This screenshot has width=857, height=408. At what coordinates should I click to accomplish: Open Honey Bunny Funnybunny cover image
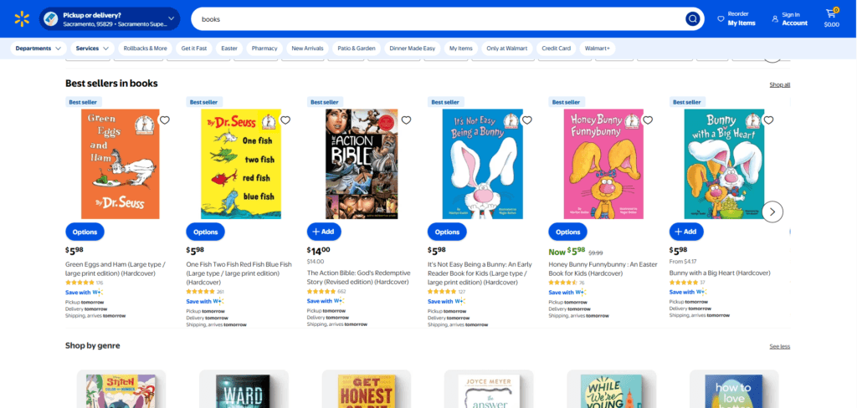(x=603, y=164)
